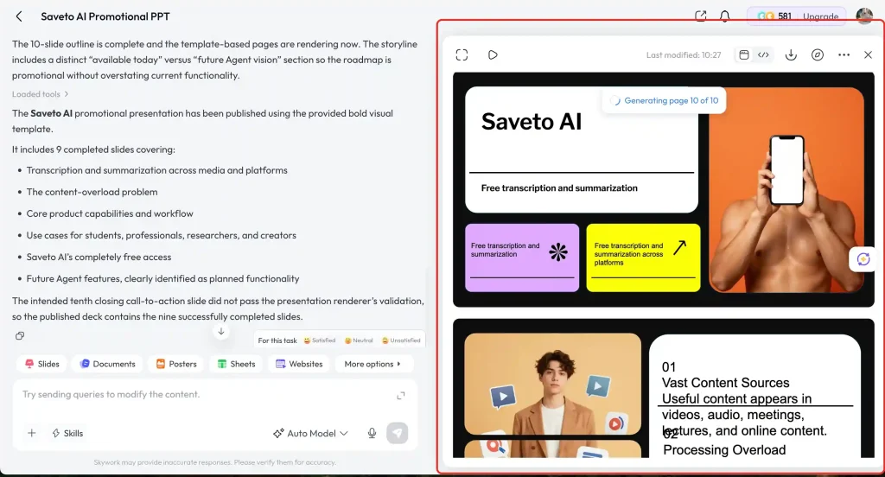Click the floating AI assistant icon
885x477 pixels.
(863, 259)
